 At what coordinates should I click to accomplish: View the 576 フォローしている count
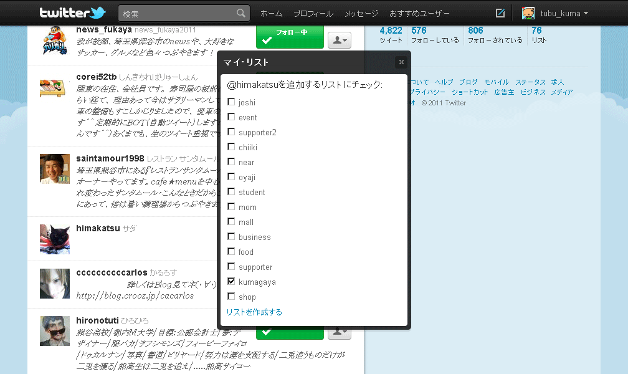tap(435, 35)
